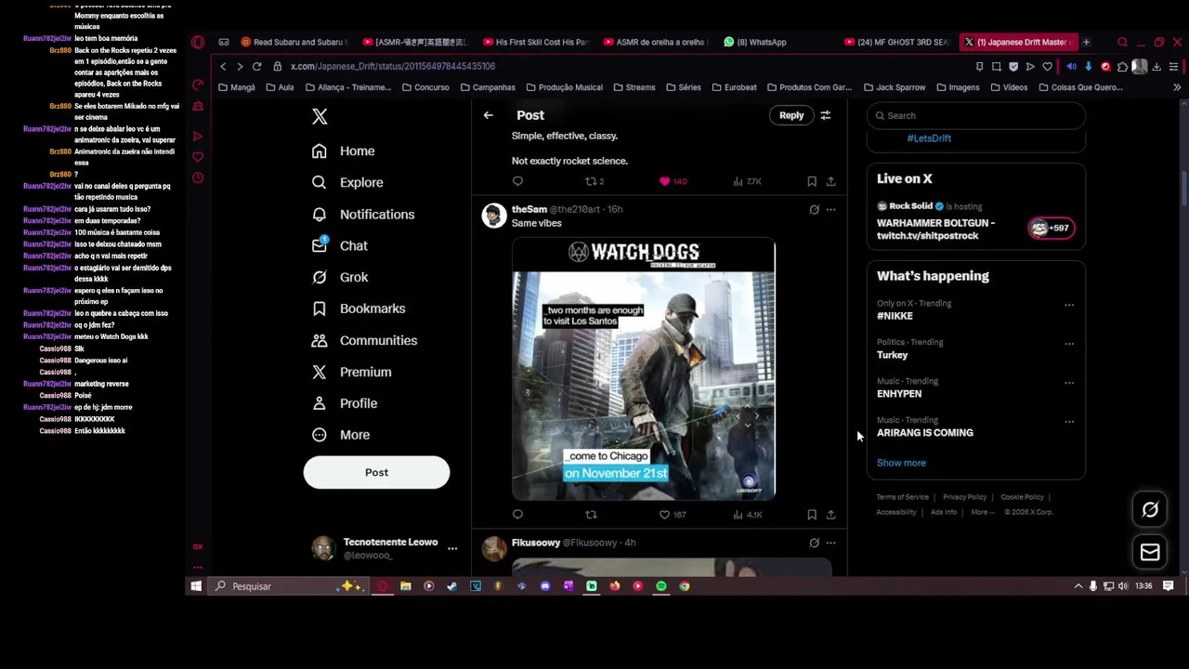Open Grok action on Fikusoowy's post
The width and height of the screenshot is (1189, 669).
tap(814, 544)
